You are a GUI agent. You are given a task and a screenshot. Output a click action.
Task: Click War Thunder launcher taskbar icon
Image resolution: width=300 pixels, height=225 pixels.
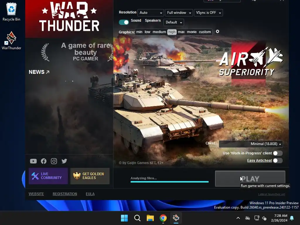(176, 218)
